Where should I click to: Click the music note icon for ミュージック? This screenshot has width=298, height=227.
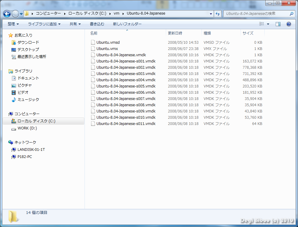click(x=13, y=100)
